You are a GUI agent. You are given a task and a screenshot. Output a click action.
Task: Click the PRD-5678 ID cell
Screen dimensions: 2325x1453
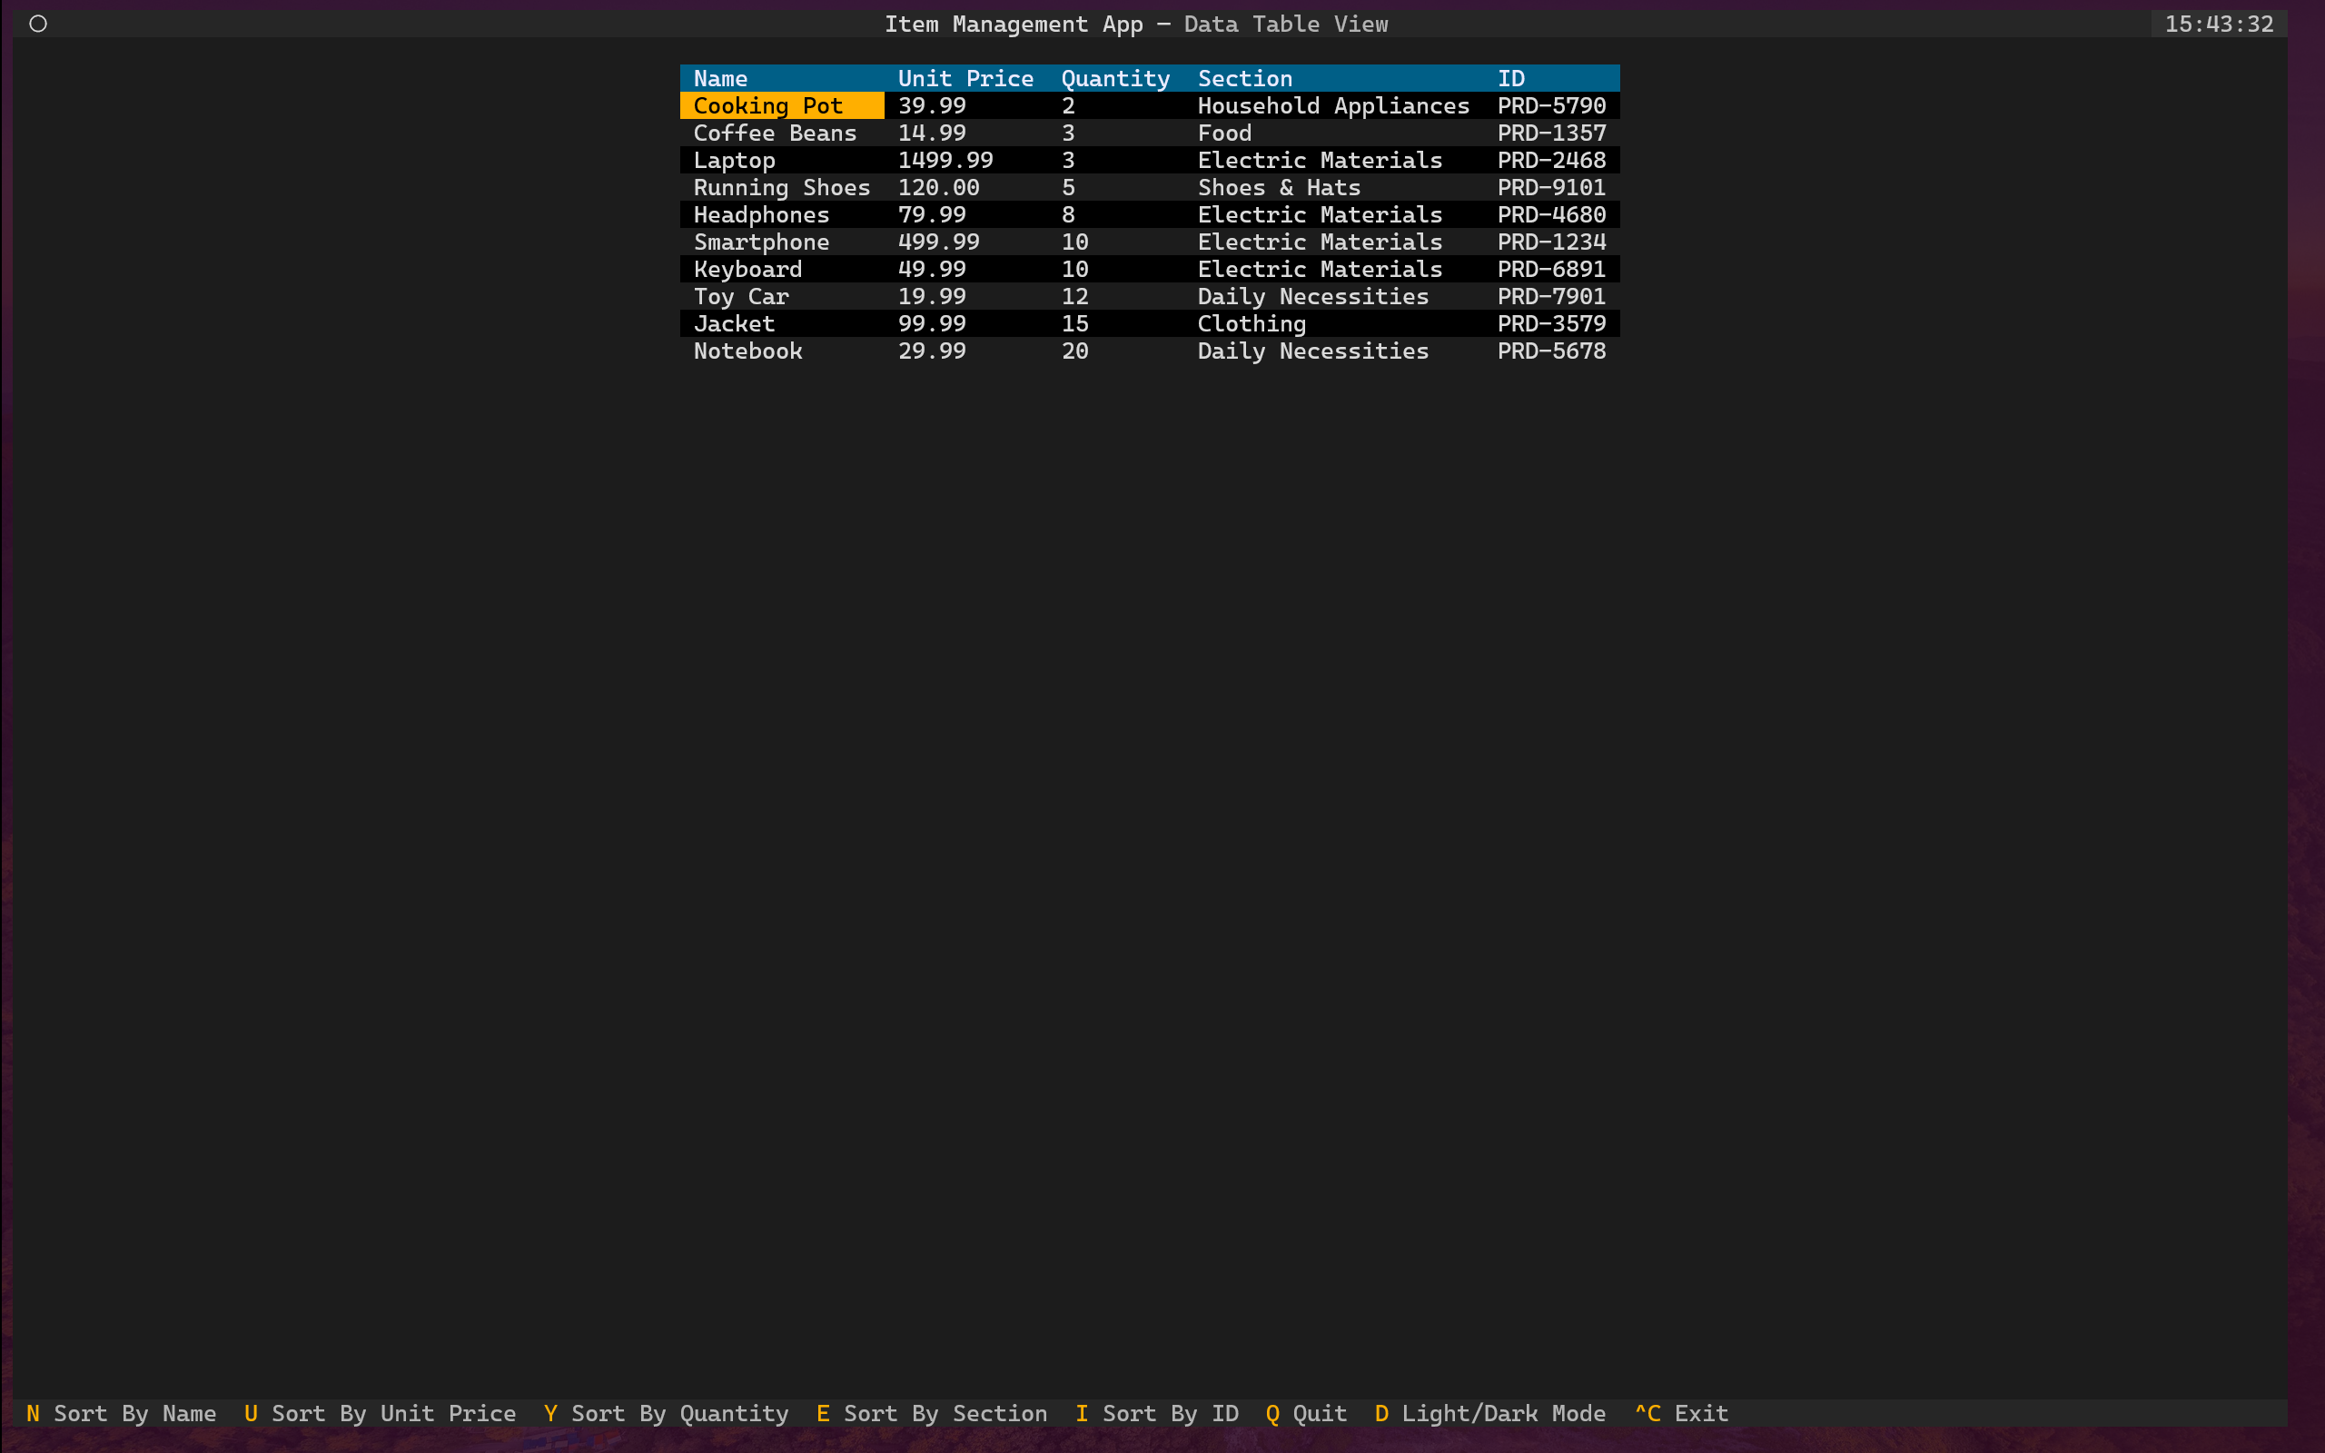pos(1551,351)
